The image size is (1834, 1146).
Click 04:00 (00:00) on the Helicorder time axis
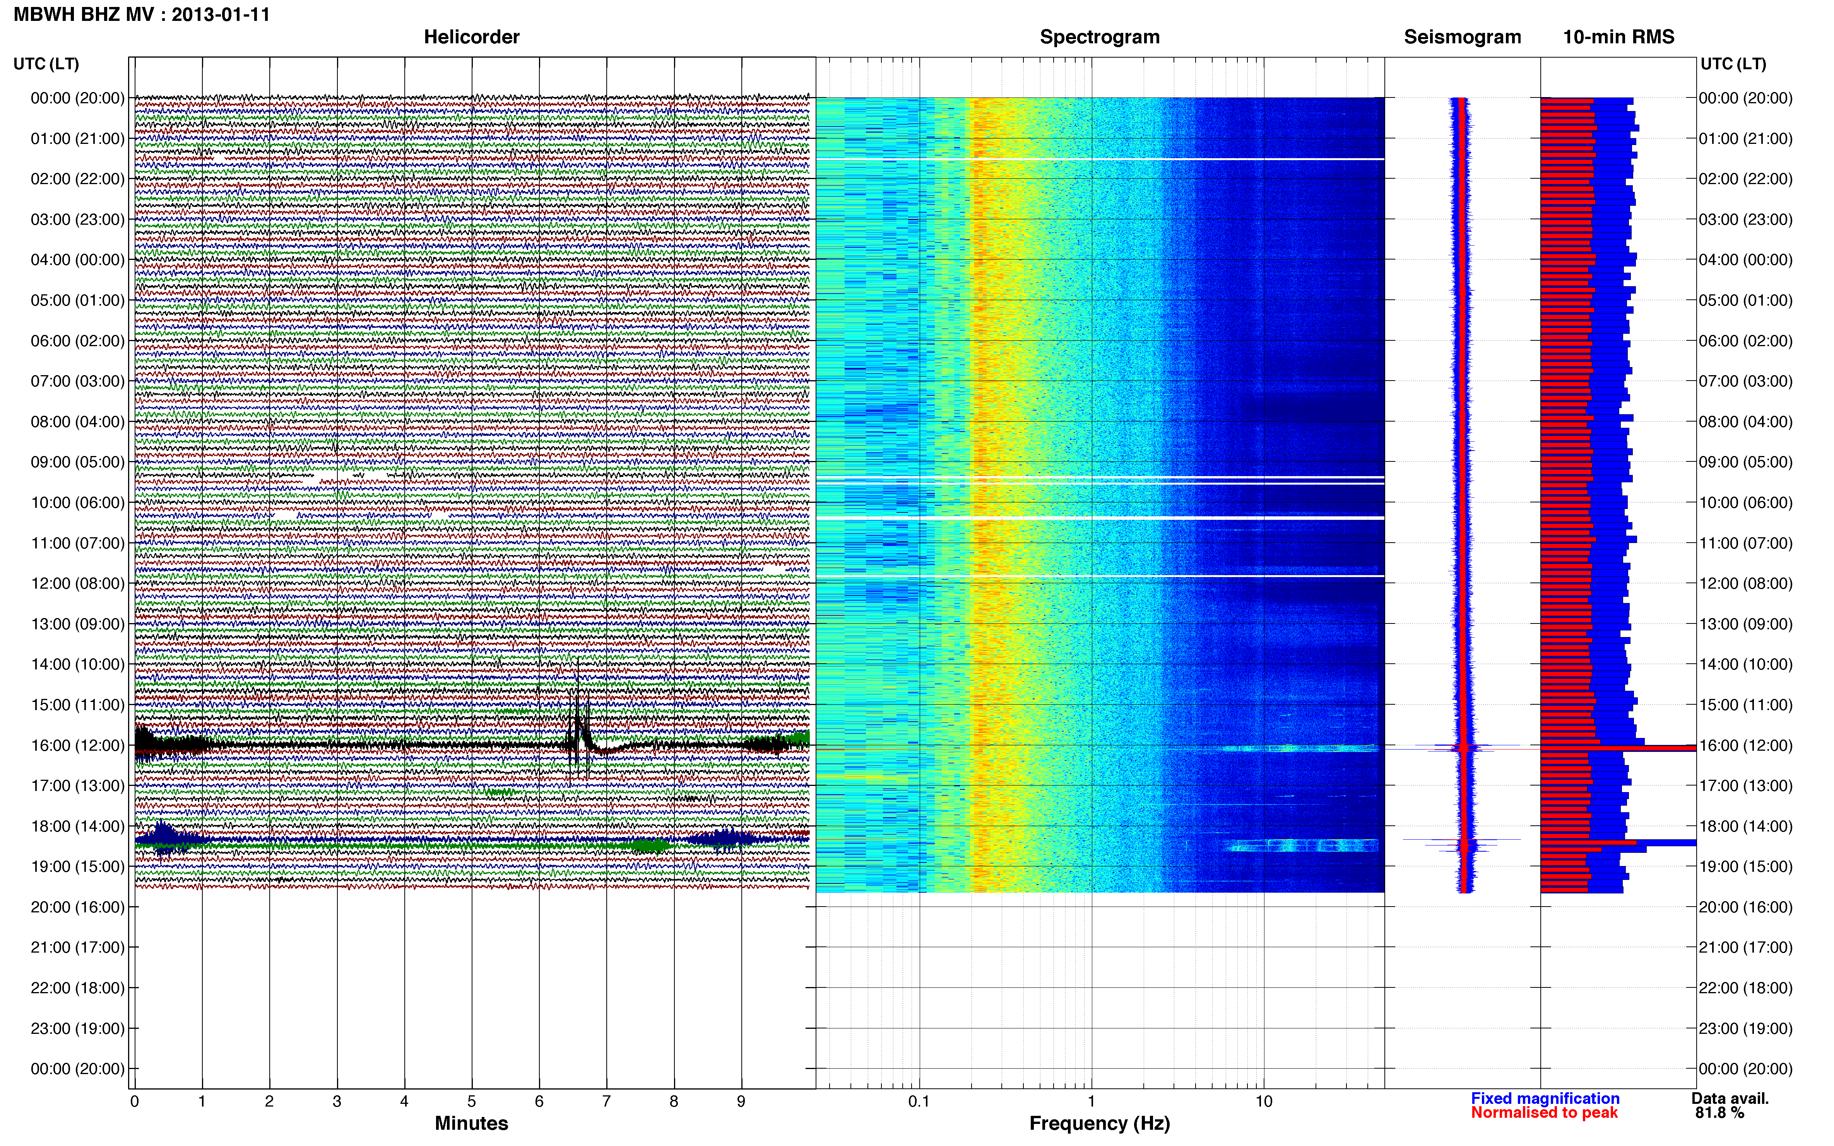click(x=77, y=260)
